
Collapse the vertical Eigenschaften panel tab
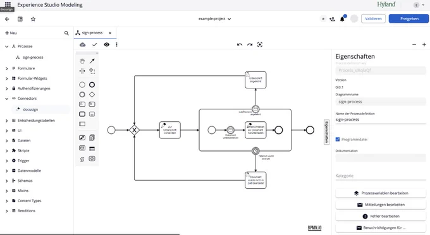click(326, 132)
